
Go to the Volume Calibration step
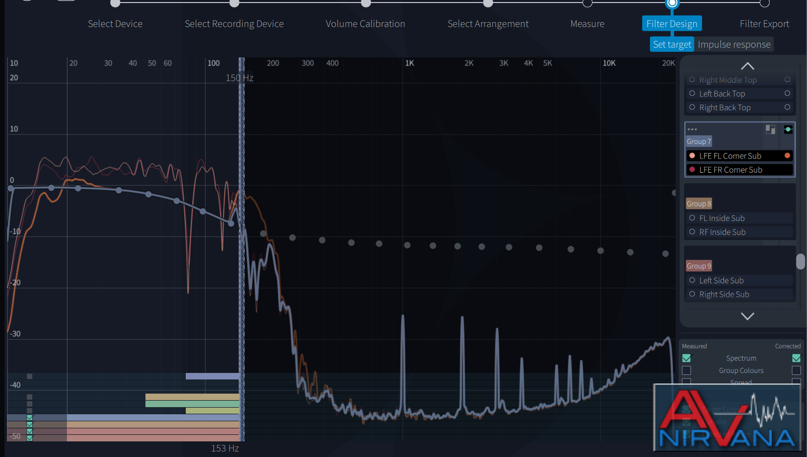coord(365,24)
